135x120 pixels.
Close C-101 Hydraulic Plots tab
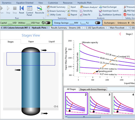click(x=47, y=28)
